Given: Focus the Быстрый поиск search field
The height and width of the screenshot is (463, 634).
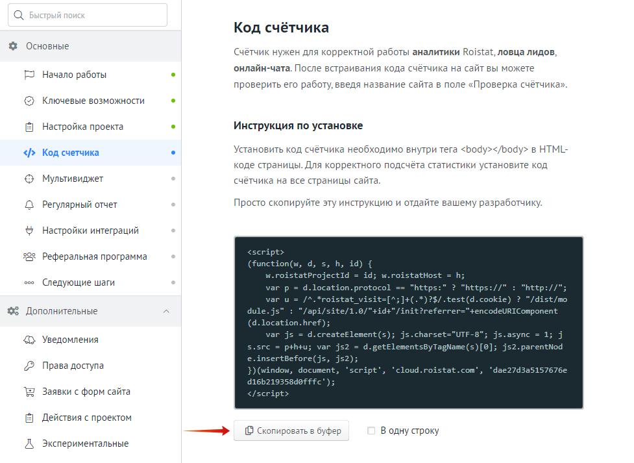Looking at the screenshot, I should click(x=88, y=15).
